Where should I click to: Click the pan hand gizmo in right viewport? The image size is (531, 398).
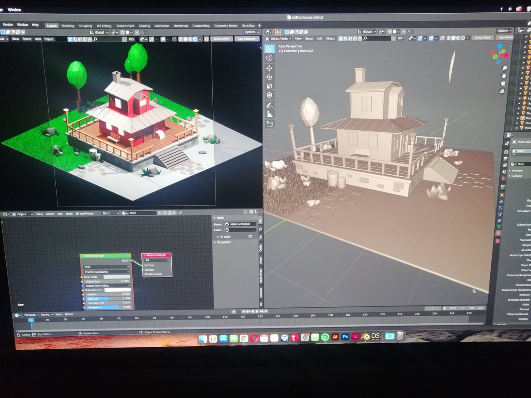504,76
